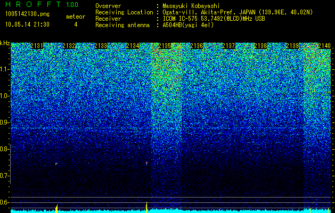This screenshot has width=335, height=213.
Task: Click the 1.1 frequency axis label
Action: tap(4, 69)
